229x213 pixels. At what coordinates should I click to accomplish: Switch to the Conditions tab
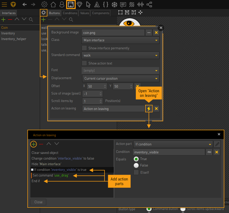tap(70, 13)
